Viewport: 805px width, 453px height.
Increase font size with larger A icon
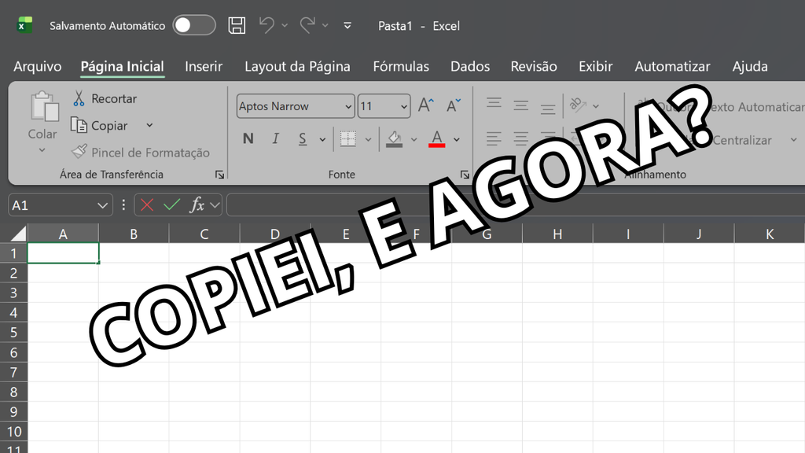pos(425,105)
